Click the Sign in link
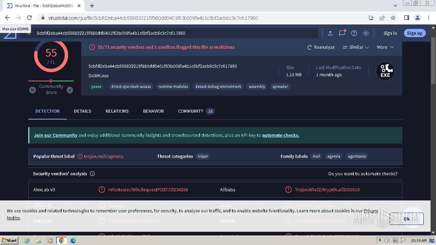 click(390, 33)
